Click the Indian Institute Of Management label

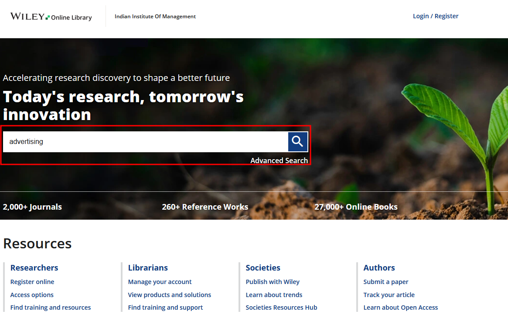155,17
